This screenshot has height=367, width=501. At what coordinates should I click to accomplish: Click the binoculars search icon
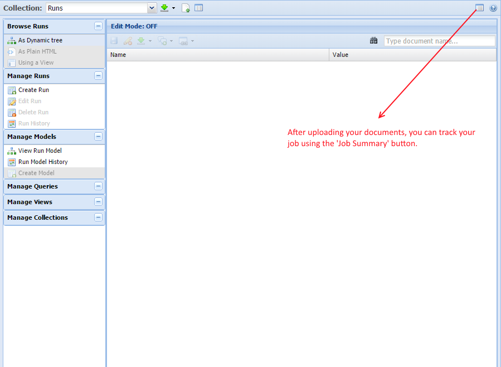pyautogui.click(x=373, y=41)
